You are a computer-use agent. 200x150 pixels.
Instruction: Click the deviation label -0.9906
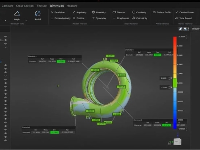click(x=109, y=122)
